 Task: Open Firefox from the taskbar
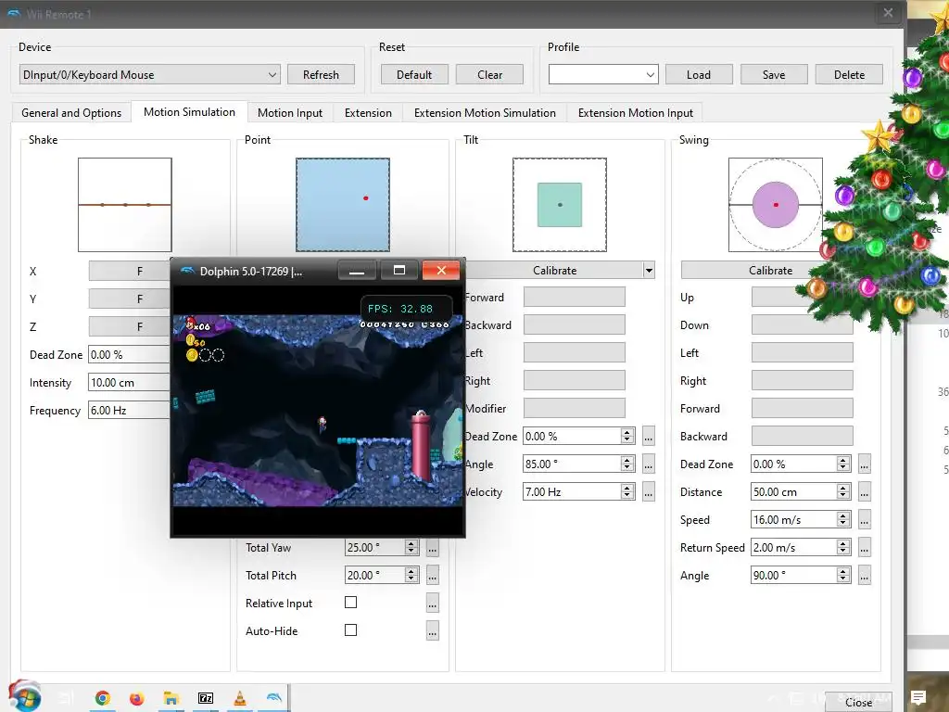(x=137, y=698)
